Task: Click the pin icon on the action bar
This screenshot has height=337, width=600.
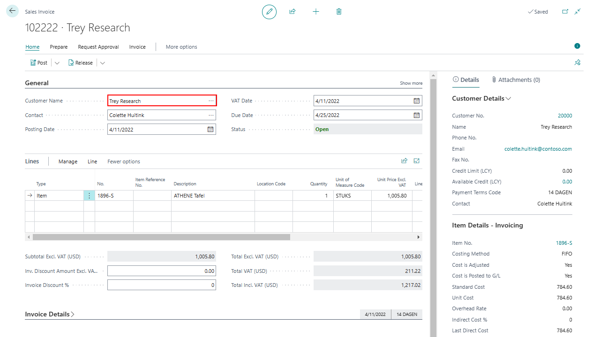Action: 577,63
